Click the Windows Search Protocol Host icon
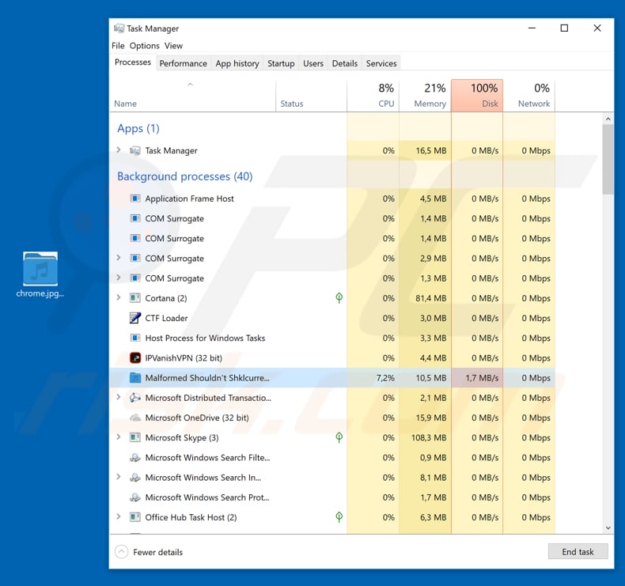This screenshot has height=586, width=625. [135, 497]
